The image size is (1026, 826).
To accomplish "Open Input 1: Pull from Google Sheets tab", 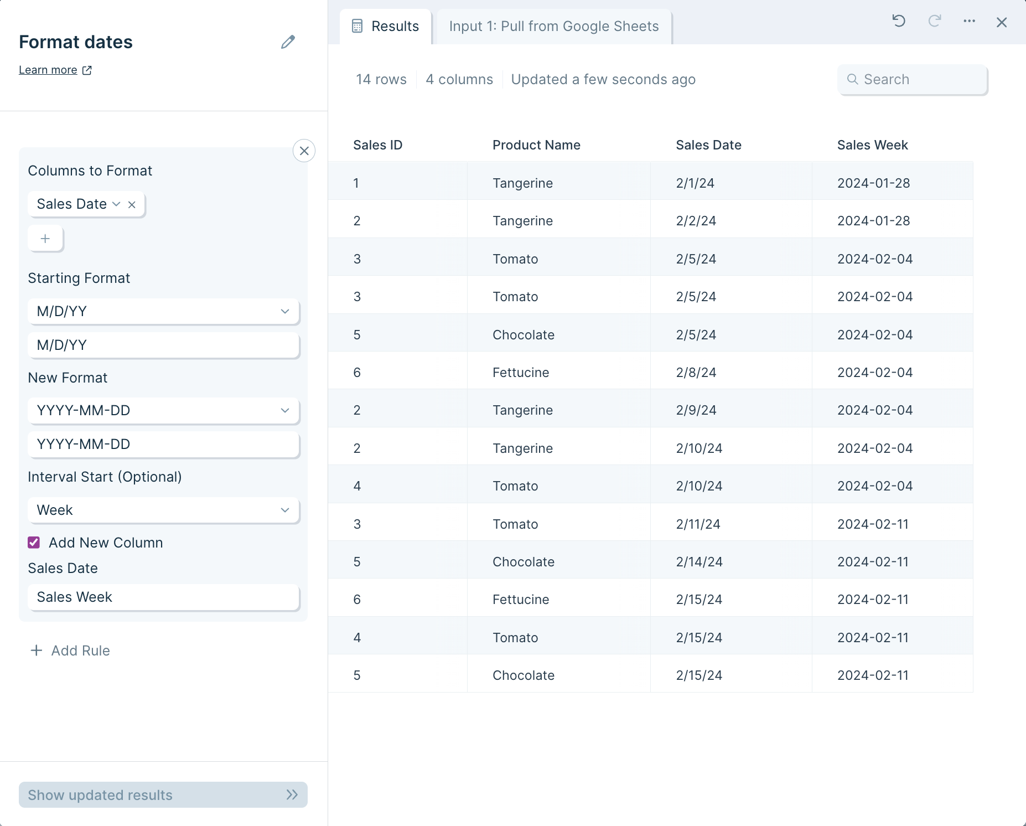I will click(553, 27).
